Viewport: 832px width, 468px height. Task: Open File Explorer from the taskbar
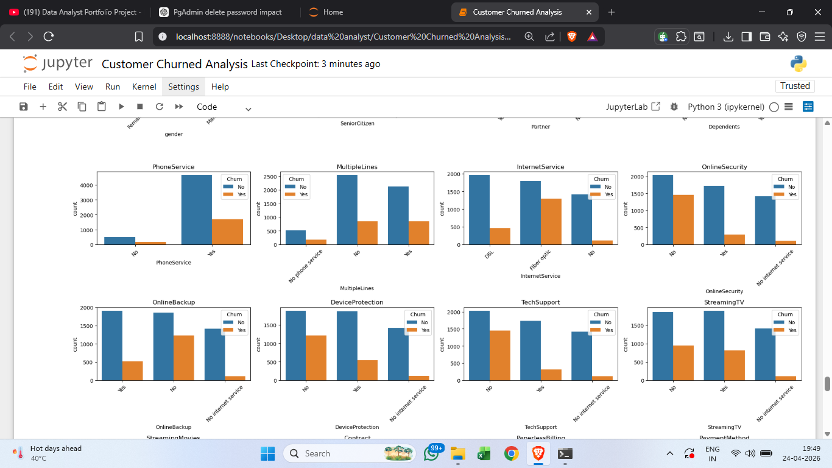458,453
